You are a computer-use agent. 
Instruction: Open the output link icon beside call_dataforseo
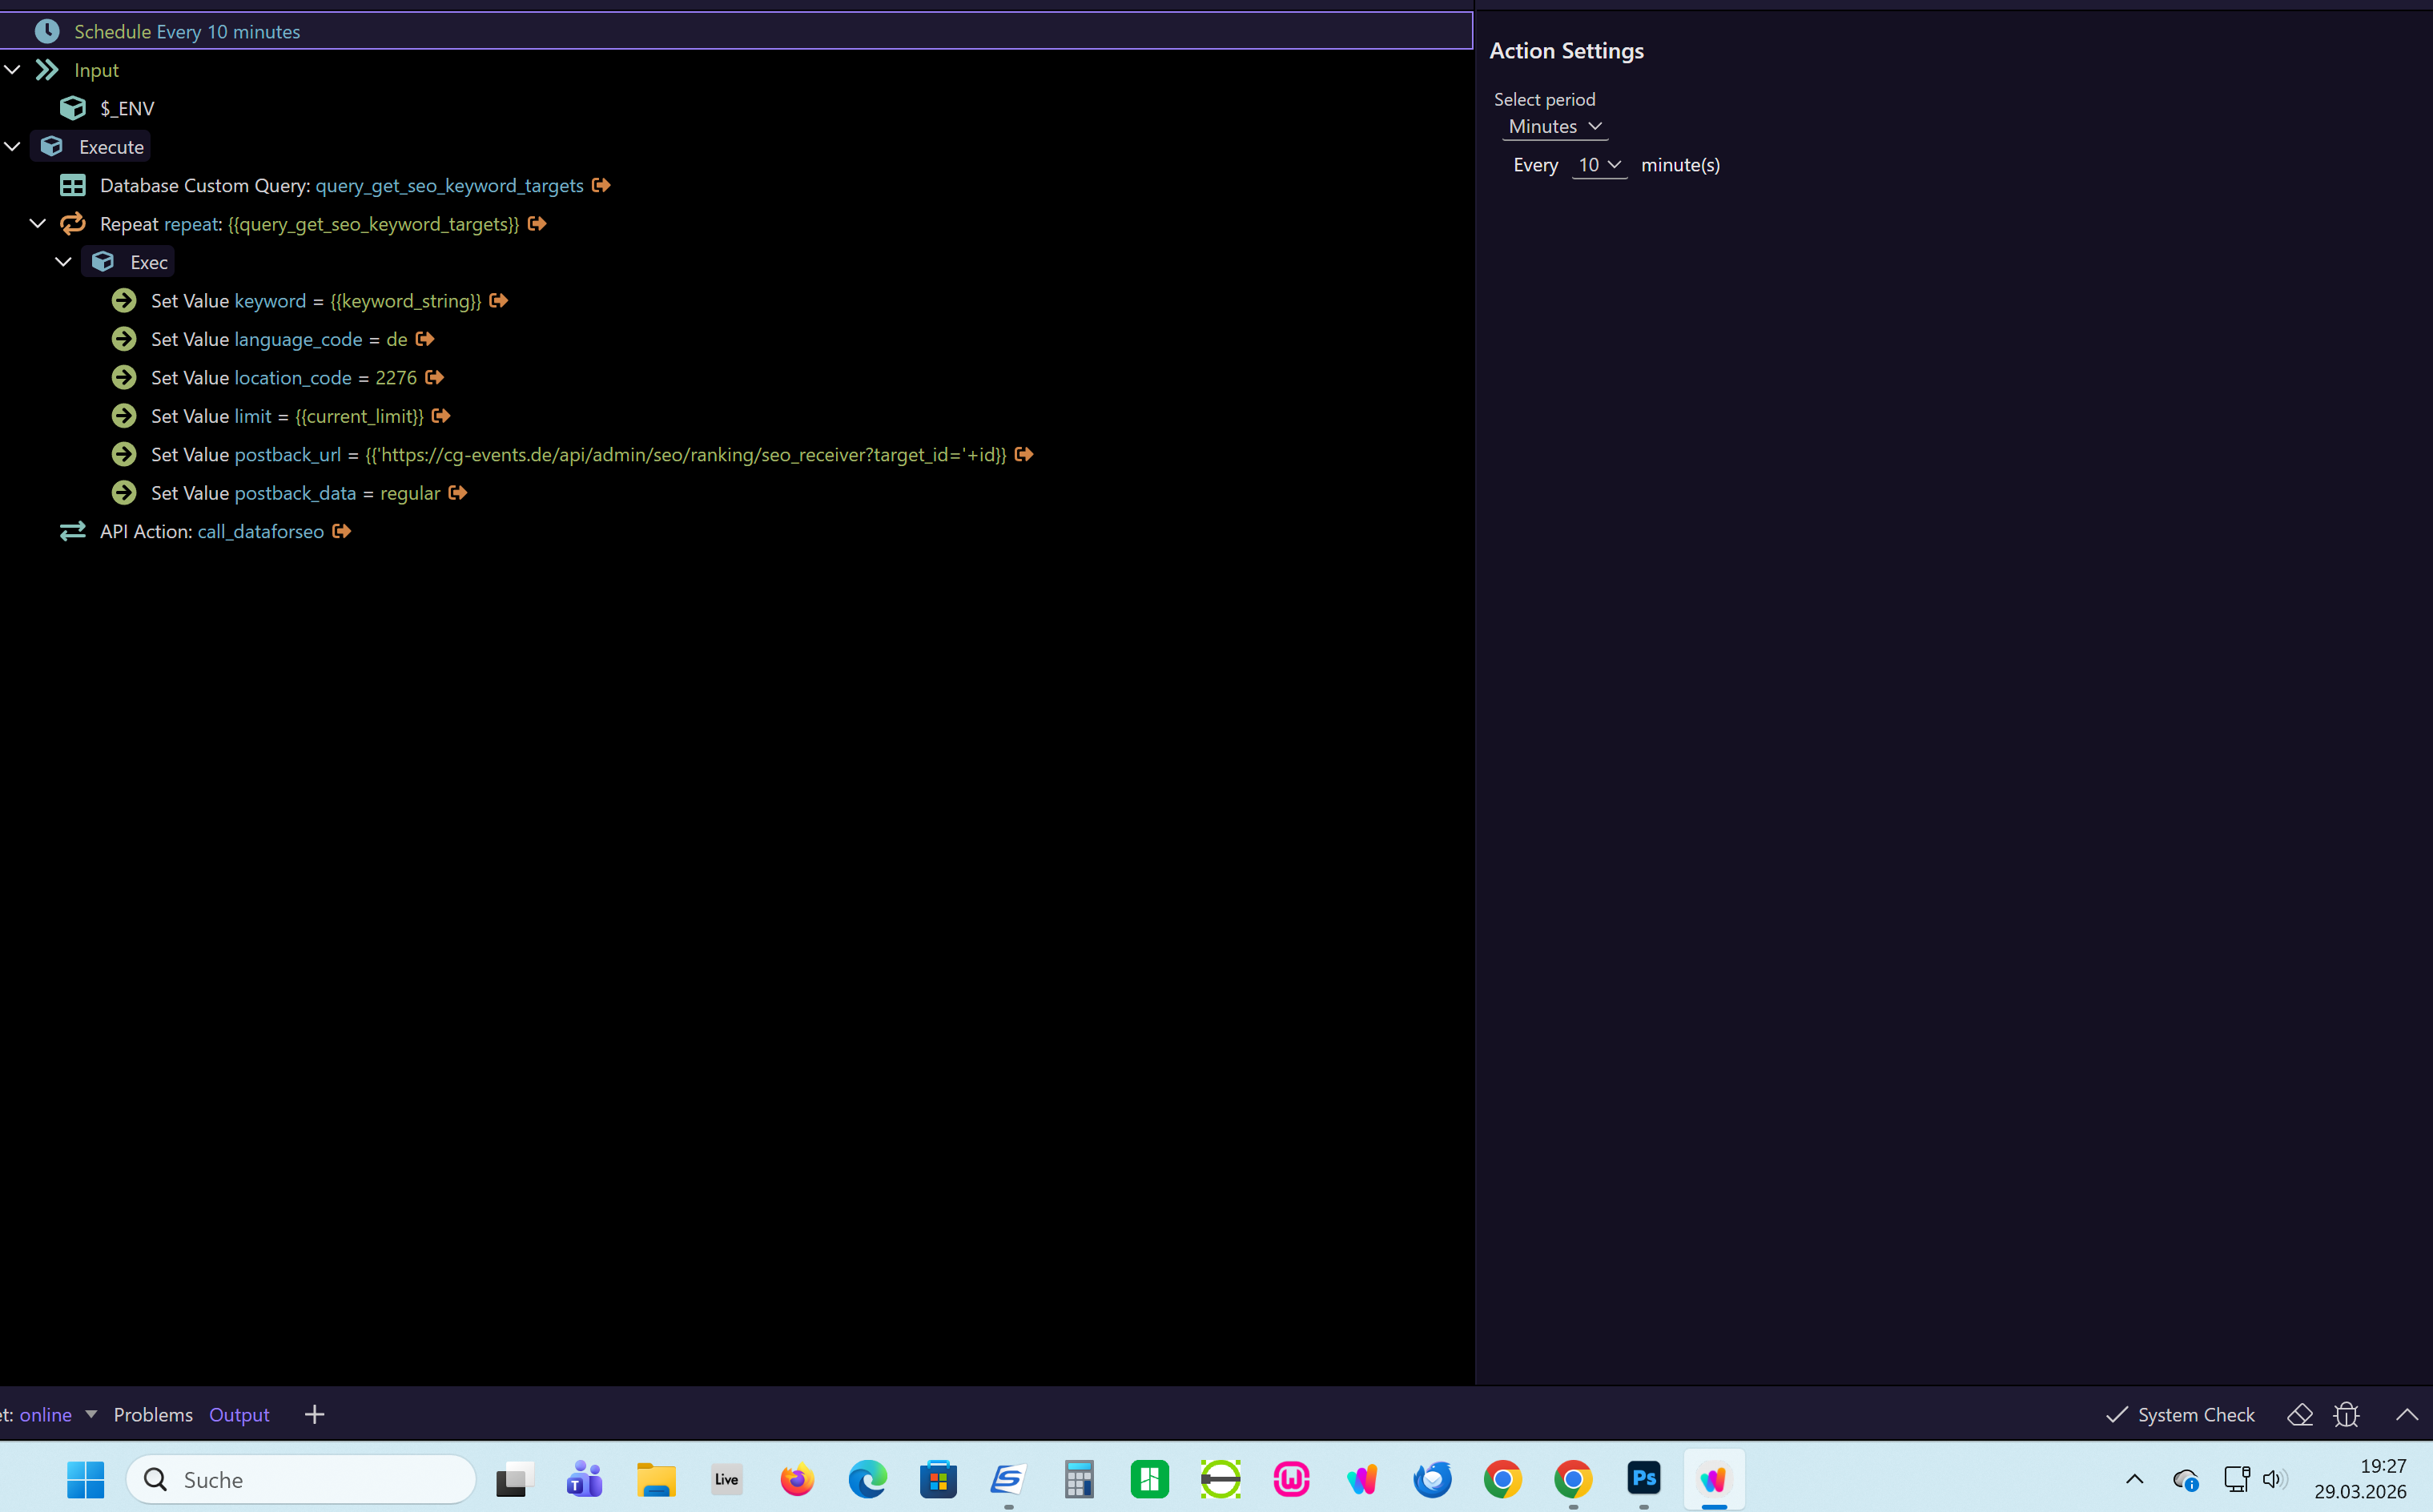point(342,531)
